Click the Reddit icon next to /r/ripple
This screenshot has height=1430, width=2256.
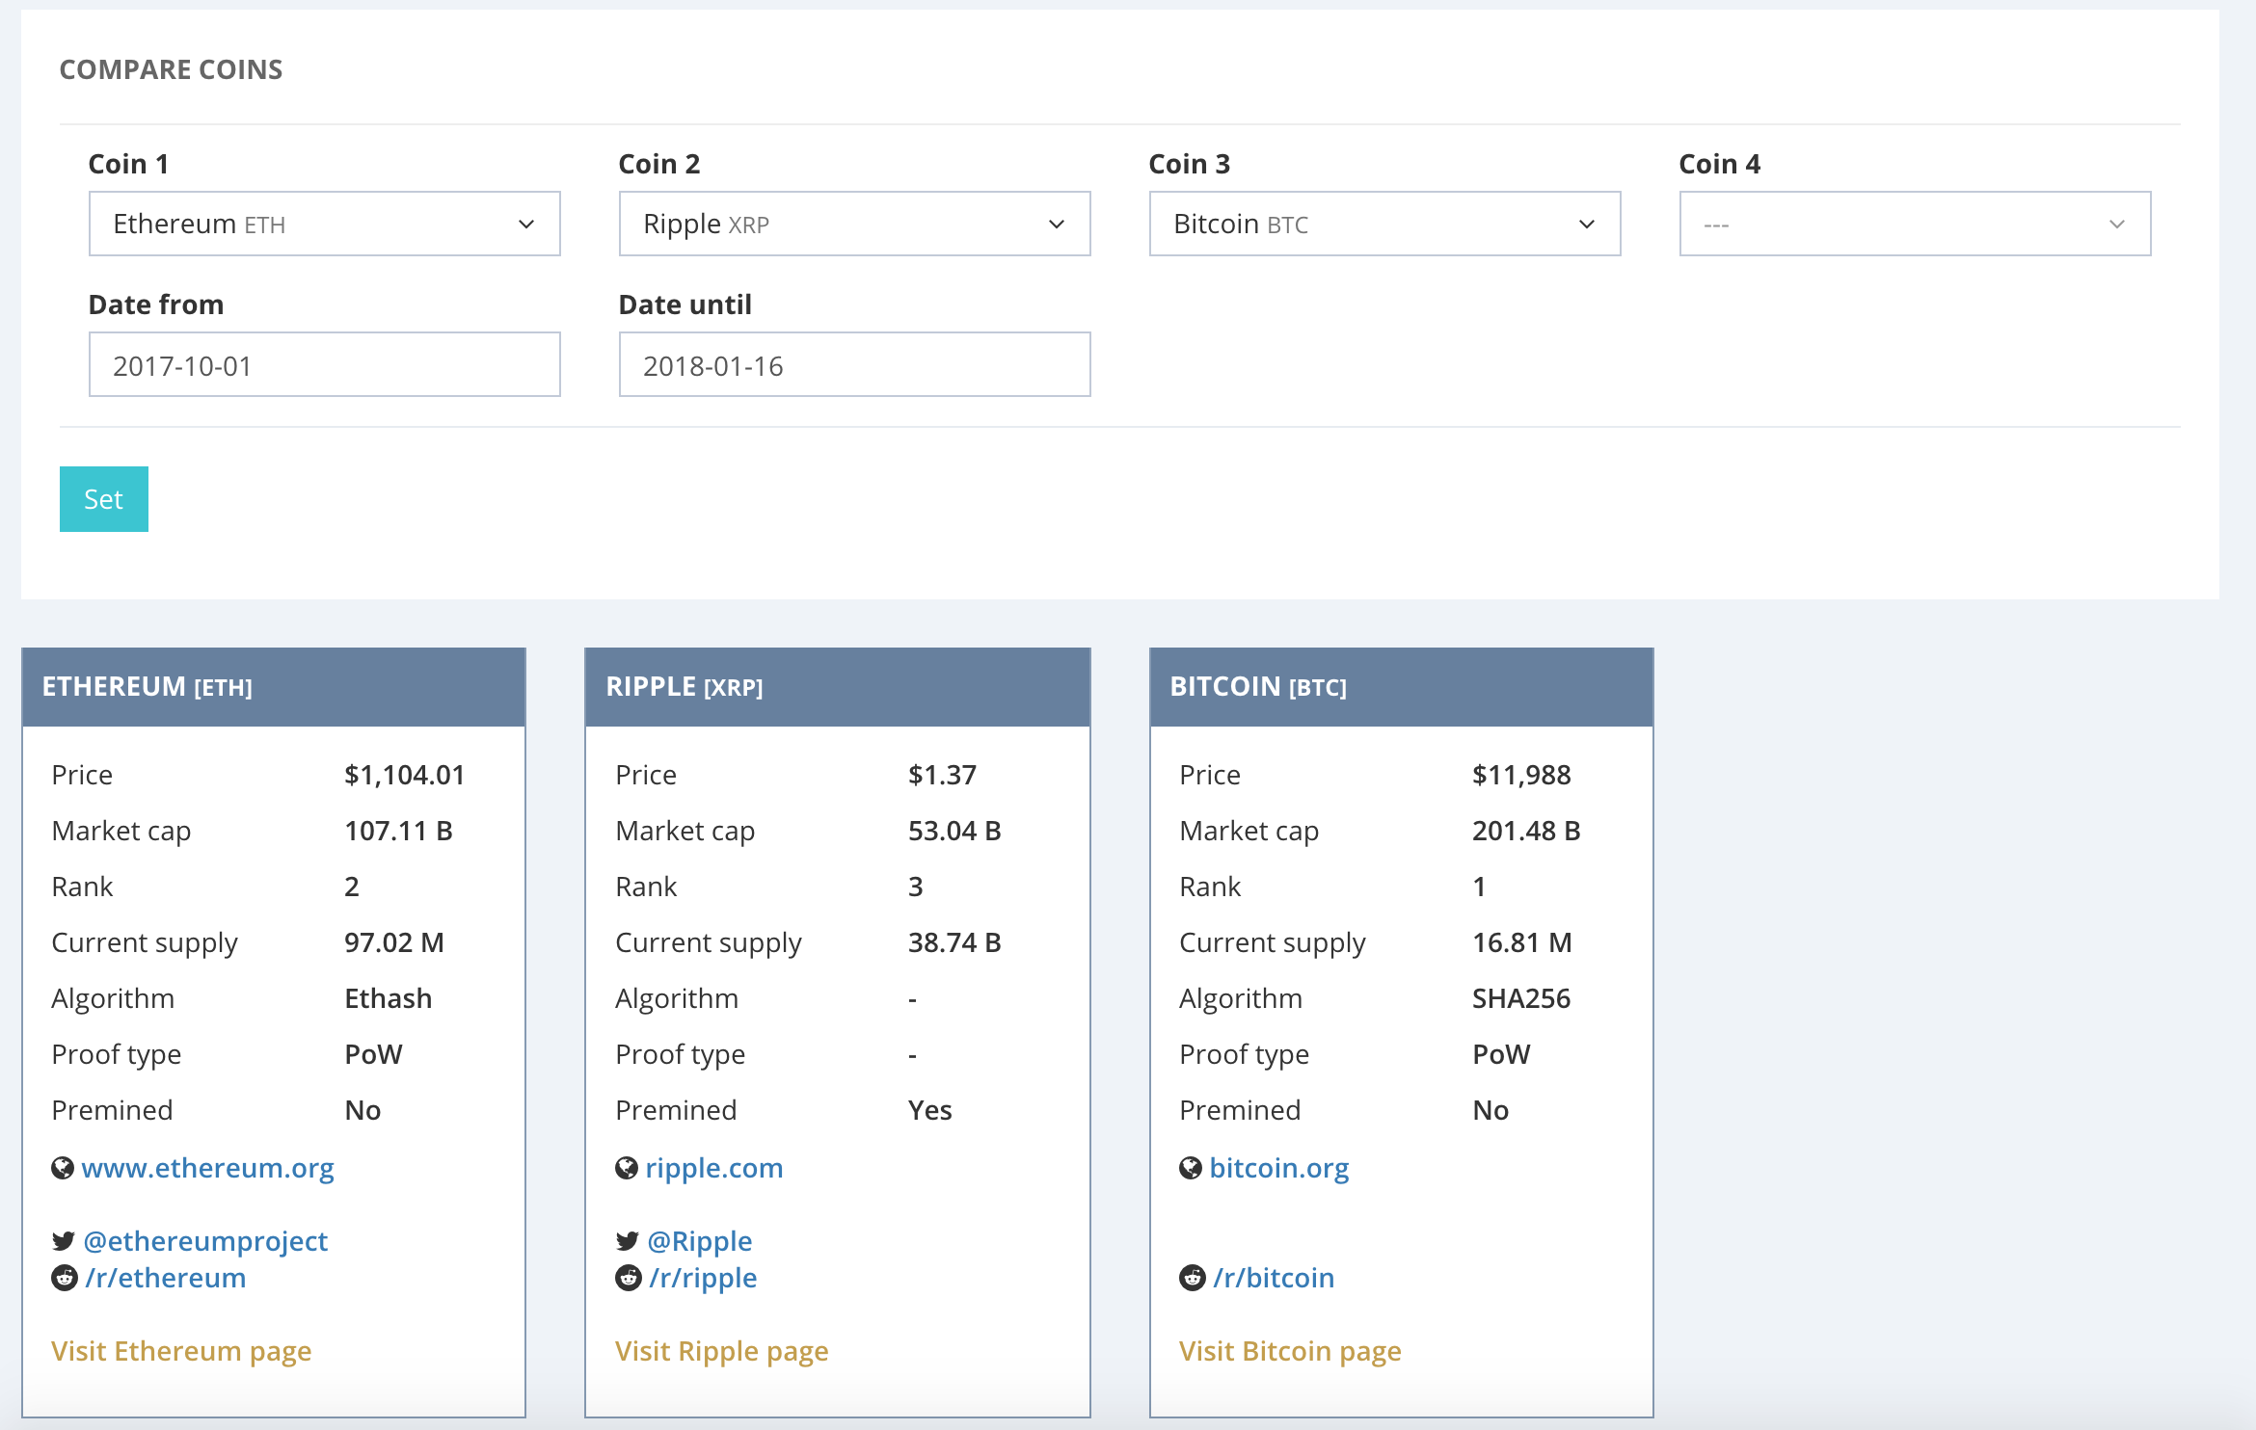coord(628,1278)
